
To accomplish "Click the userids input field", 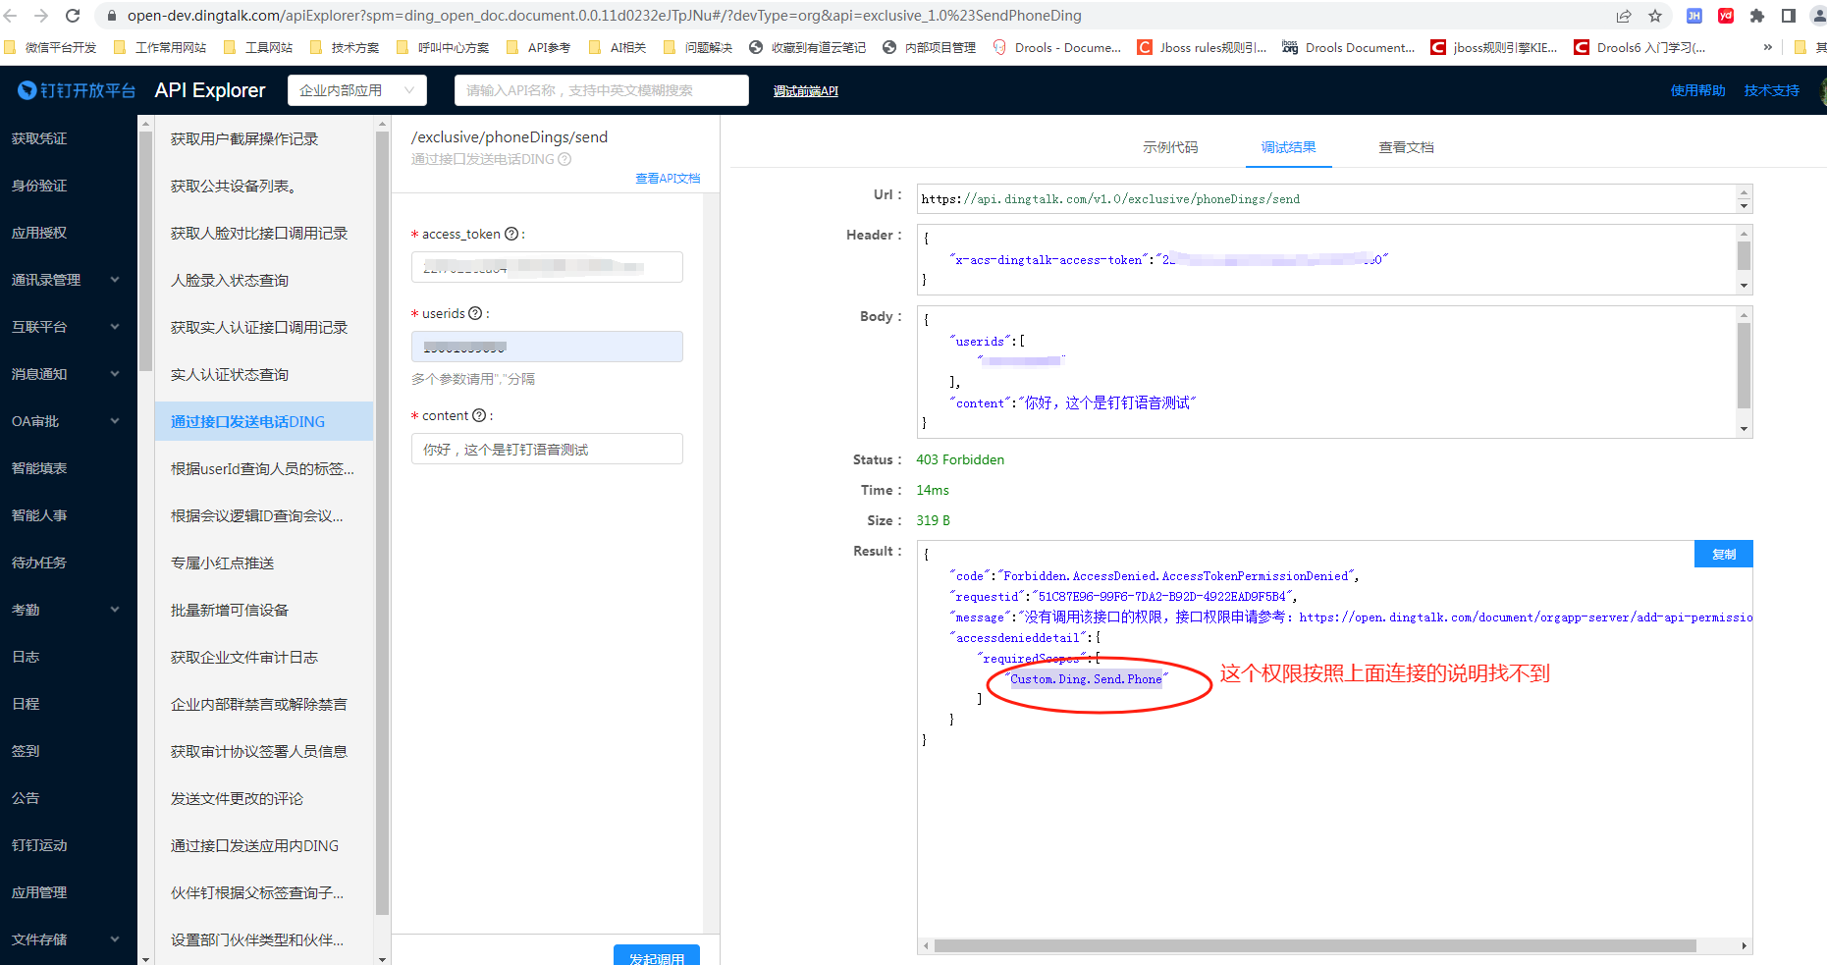I will tap(547, 347).
